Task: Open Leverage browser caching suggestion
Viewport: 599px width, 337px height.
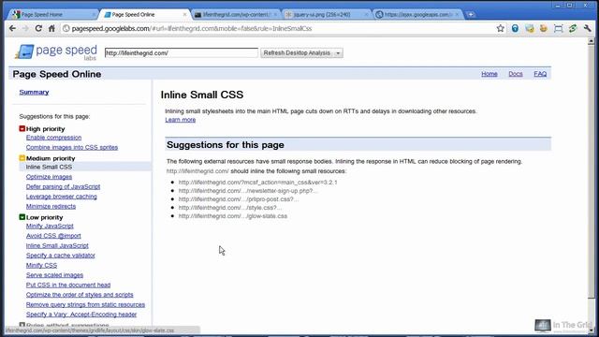Action: [62, 197]
